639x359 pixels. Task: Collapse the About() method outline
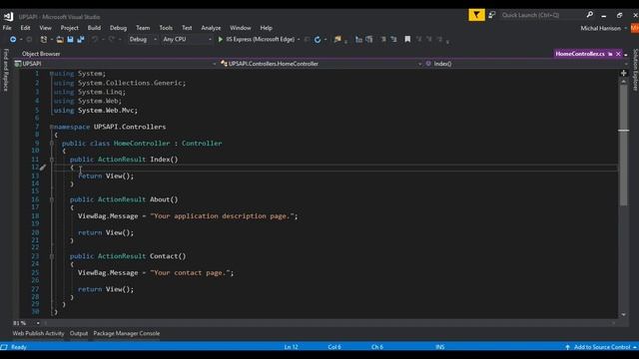coord(52,199)
